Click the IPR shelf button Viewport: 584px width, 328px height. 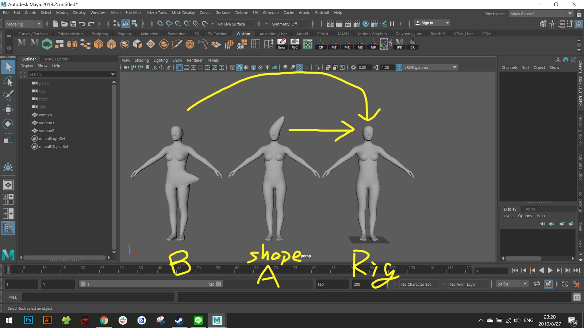399,44
